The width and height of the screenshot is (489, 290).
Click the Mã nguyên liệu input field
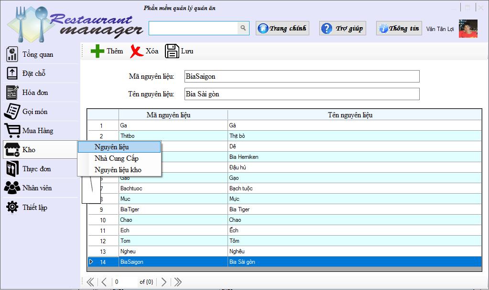click(x=302, y=76)
